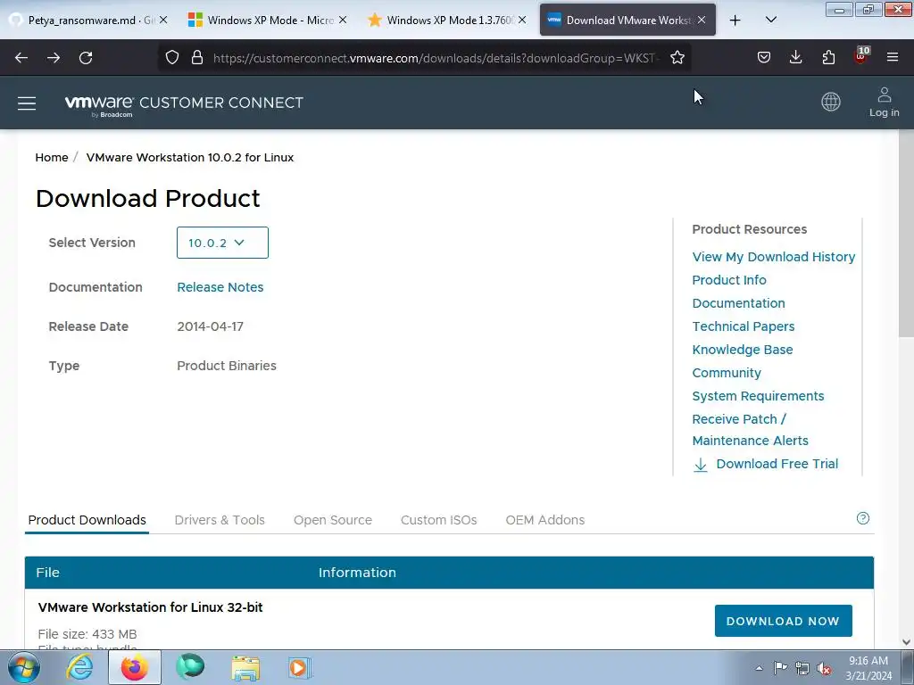Open the globe language selector

[x=831, y=102]
